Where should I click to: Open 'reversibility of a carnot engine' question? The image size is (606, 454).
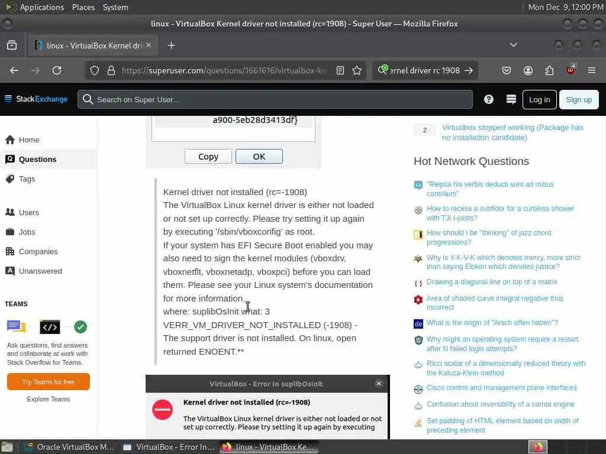(501, 404)
